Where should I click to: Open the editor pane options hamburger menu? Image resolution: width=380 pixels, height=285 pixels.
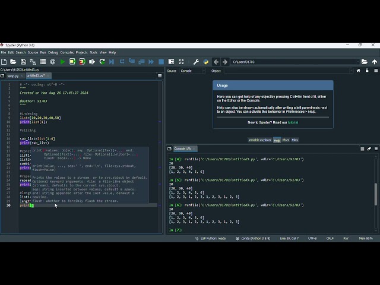click(x=160, y=76)
